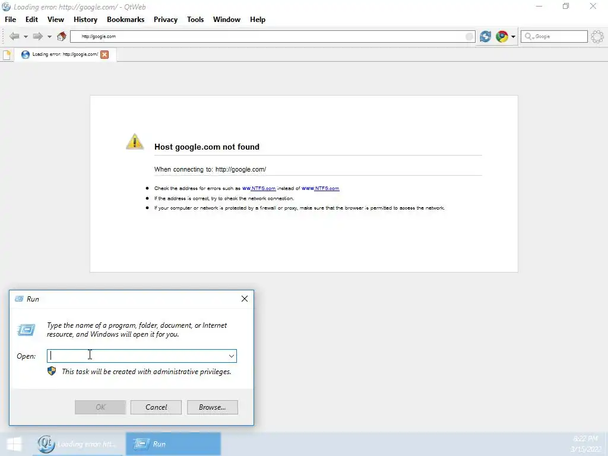Minimize the QtWeb window
The image size is (608, 456).
click(539, 6)
